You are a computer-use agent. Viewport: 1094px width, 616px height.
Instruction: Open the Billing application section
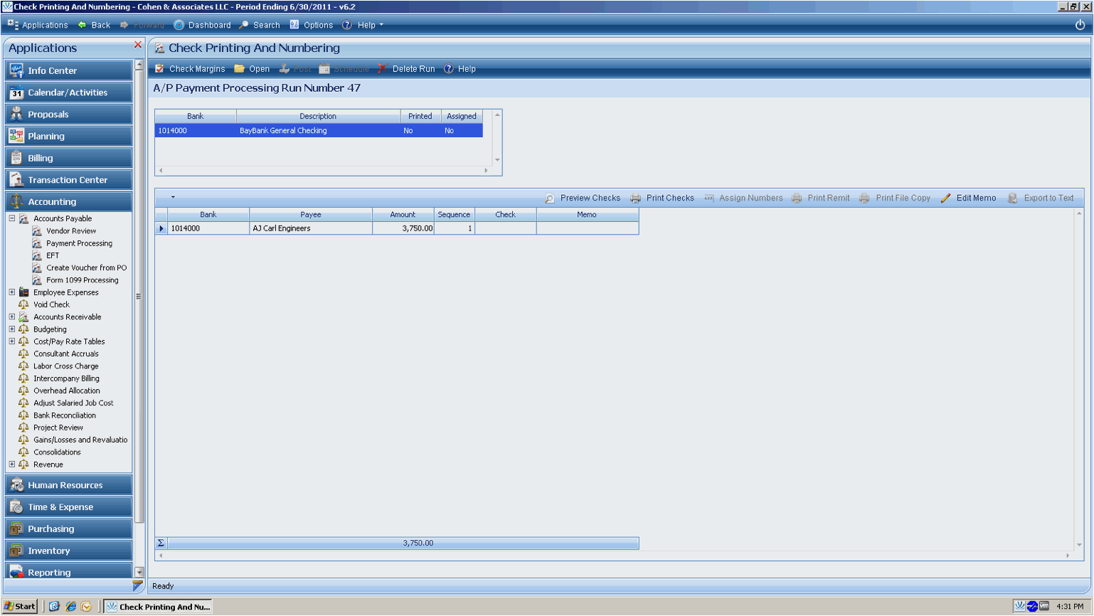click(68, 158)
